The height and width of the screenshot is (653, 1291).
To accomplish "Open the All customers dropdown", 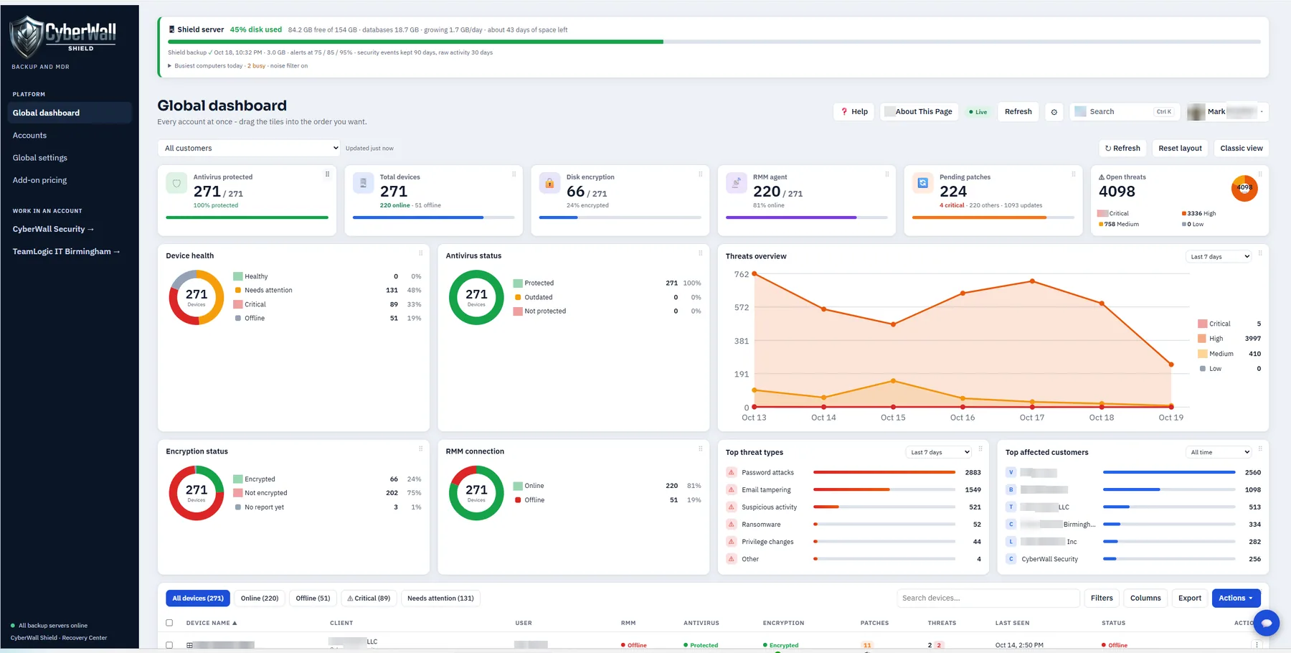I will (249, 149).
